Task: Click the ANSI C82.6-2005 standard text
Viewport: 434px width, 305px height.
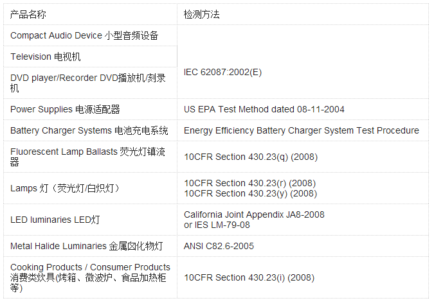Action: [219, 246]
